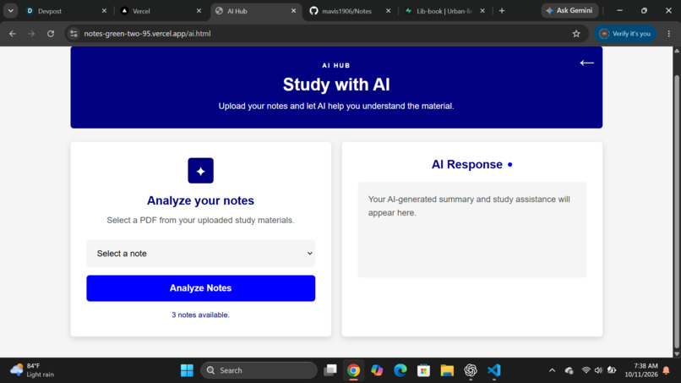Close the AI Hub tab
681x383 pixels.
click(x=293, y=11)
